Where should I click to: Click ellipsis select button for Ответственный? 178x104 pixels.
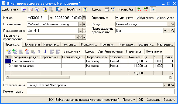point(165,85)
